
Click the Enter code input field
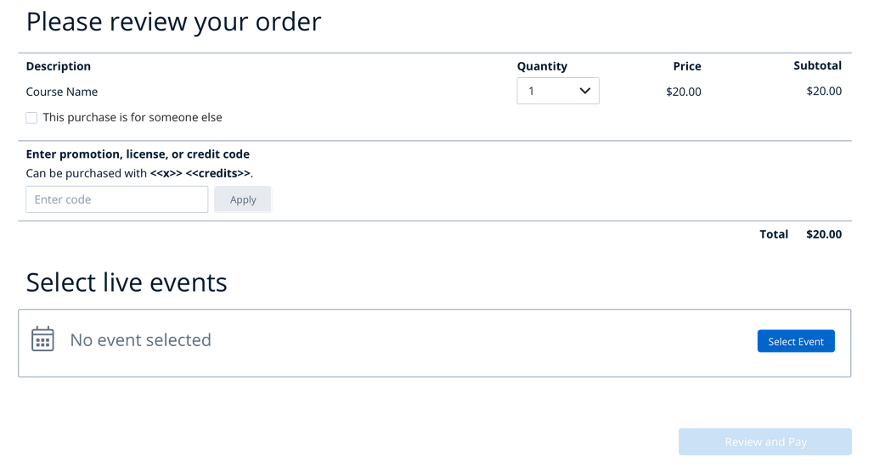click(117, 199)
